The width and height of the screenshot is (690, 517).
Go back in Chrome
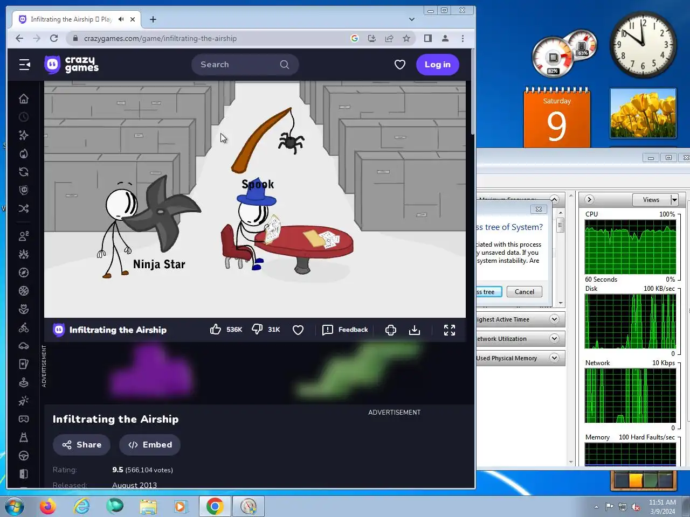[x=19, y=38]
